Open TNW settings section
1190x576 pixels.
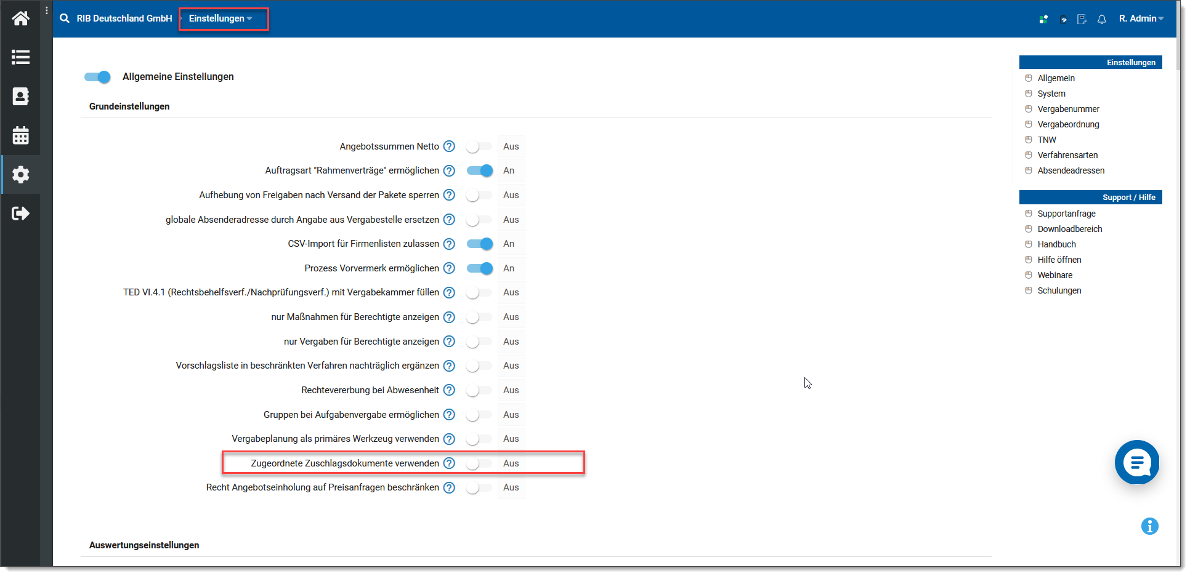[1046, 140]
